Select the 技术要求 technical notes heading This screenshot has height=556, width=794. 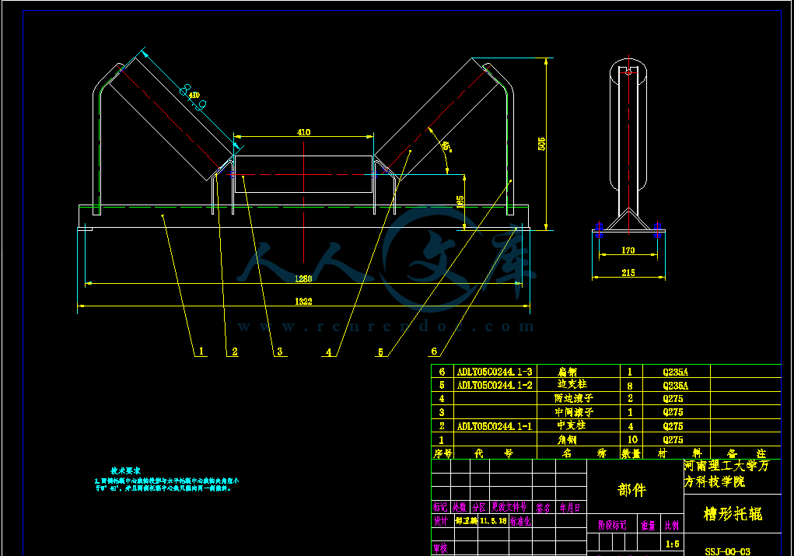[x=124, y=471]
